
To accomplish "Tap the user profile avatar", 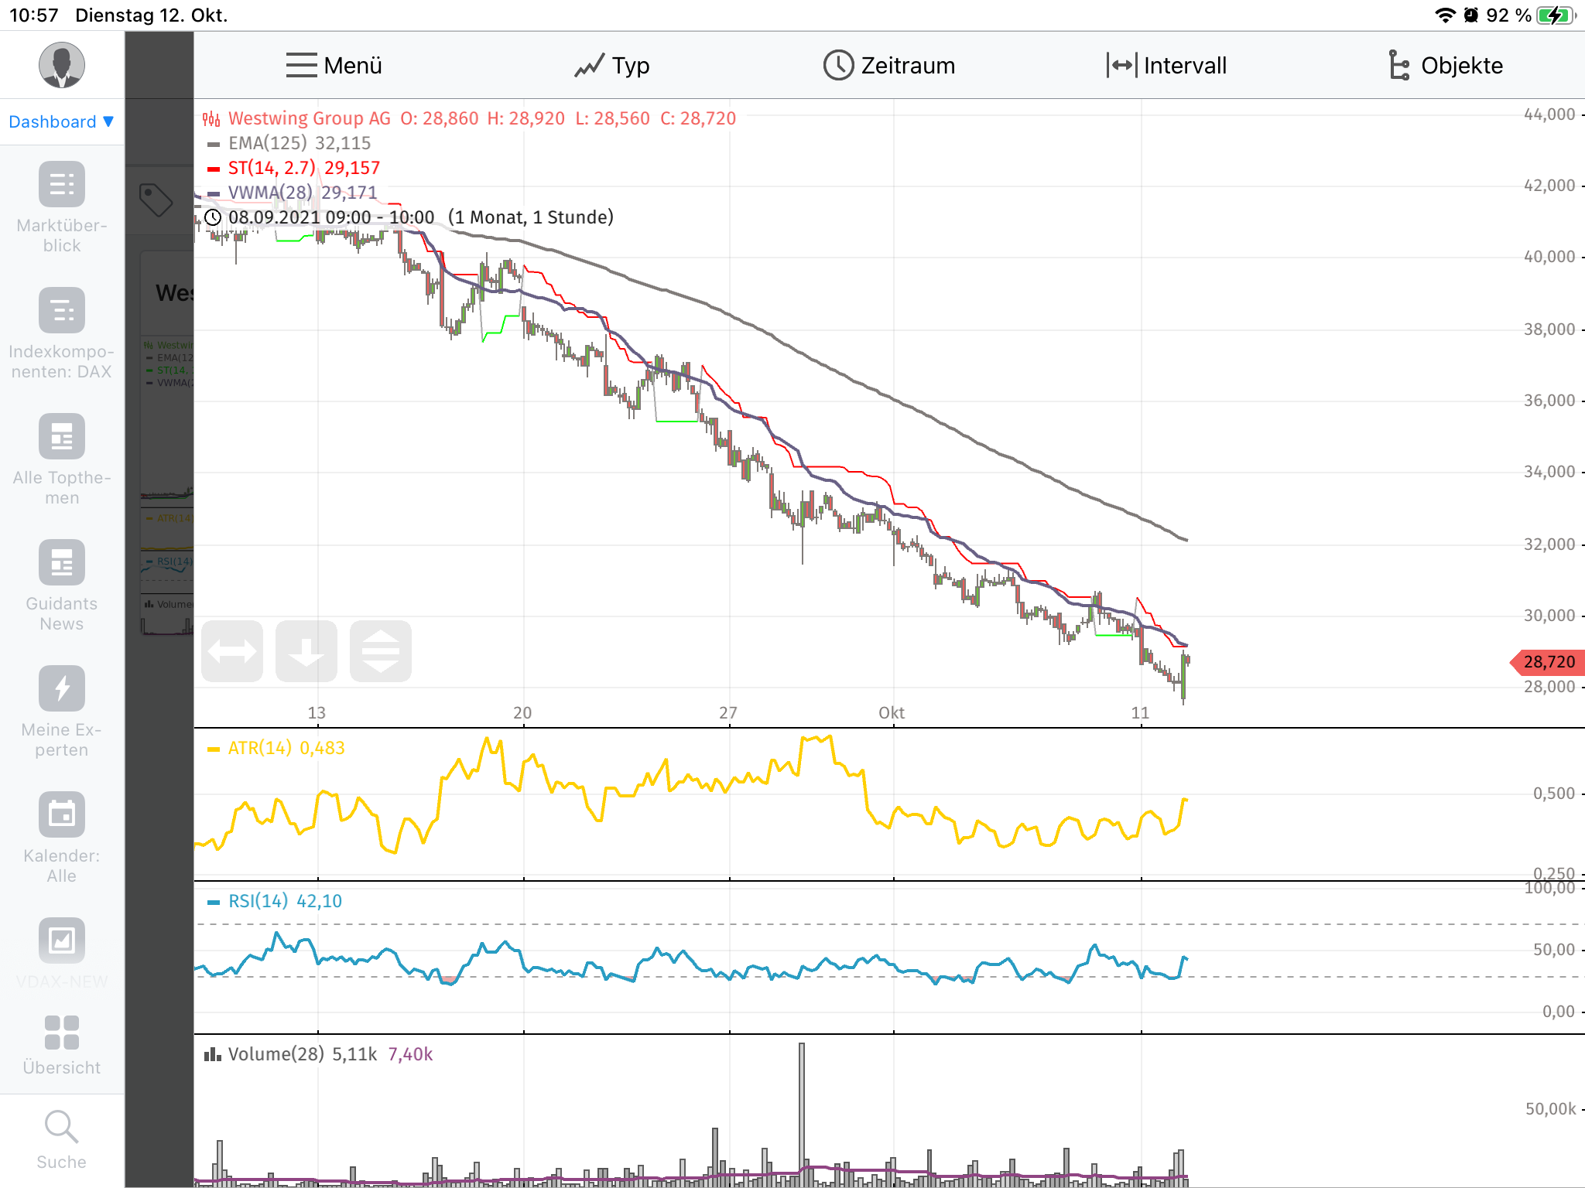I will coord(62,65).
